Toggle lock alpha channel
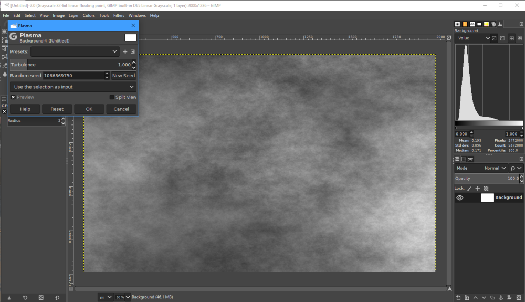Screen dimensions: 525x302 tap(486, 189)
